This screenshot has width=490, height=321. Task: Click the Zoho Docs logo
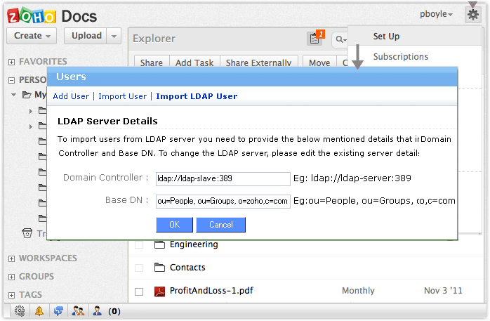point(52,16)
